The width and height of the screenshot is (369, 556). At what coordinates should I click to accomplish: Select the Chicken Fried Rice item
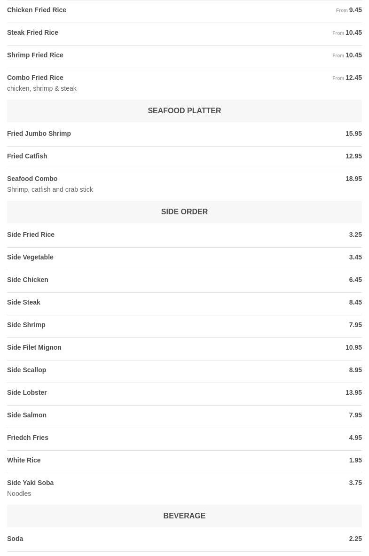37,10
